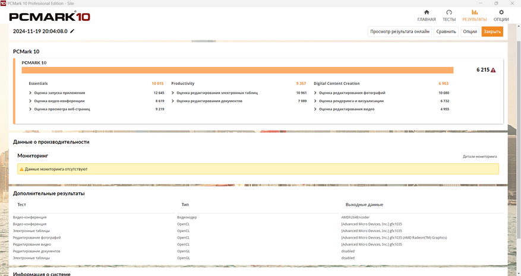Click the bar chart results icon
521x276 pixels.
(475, 12)
